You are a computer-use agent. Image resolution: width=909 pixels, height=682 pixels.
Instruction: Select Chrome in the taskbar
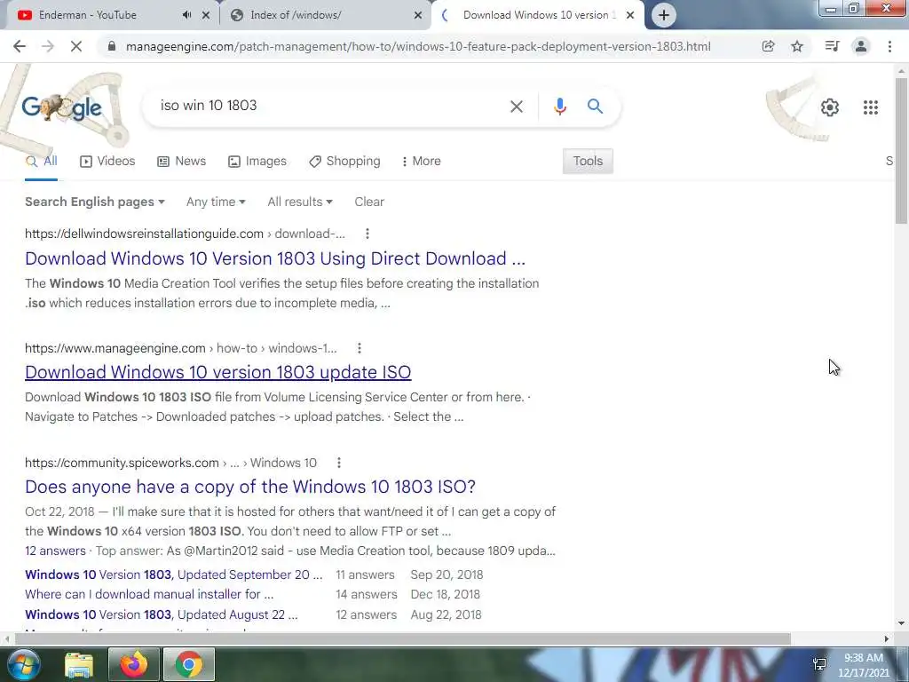pyautogui.click(x=189, y=664)
